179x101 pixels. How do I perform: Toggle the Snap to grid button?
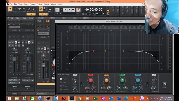(41, 9)
